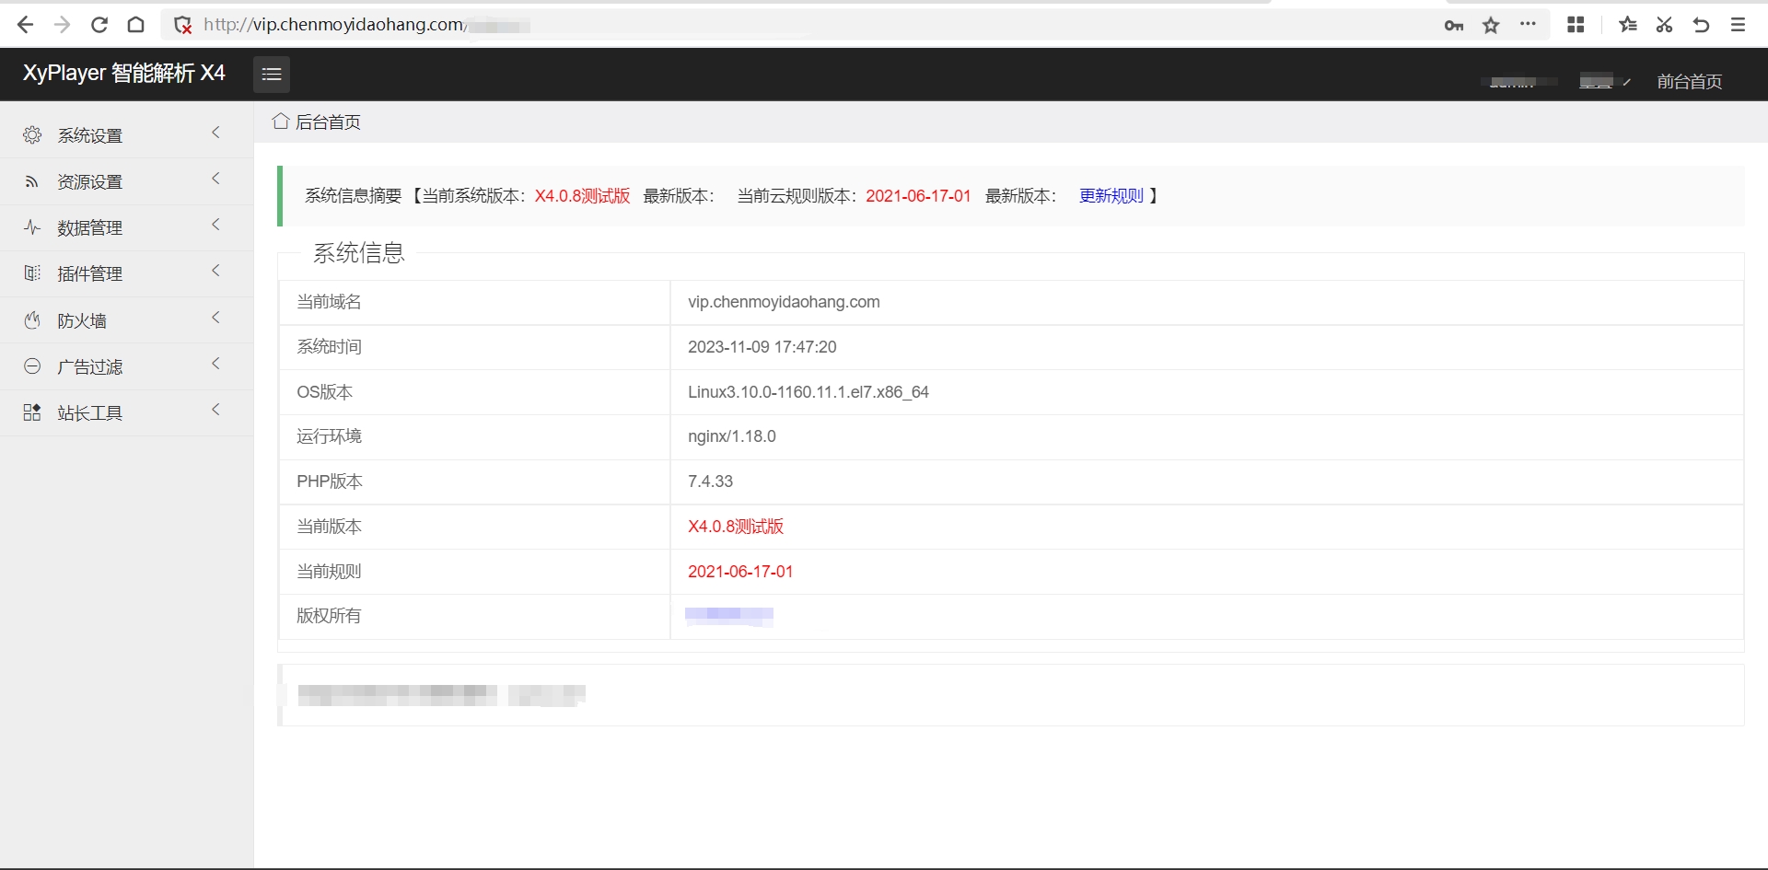Select the flame icon beside 防火墙
1768x870 pixels.
click(x=32, y=319)
